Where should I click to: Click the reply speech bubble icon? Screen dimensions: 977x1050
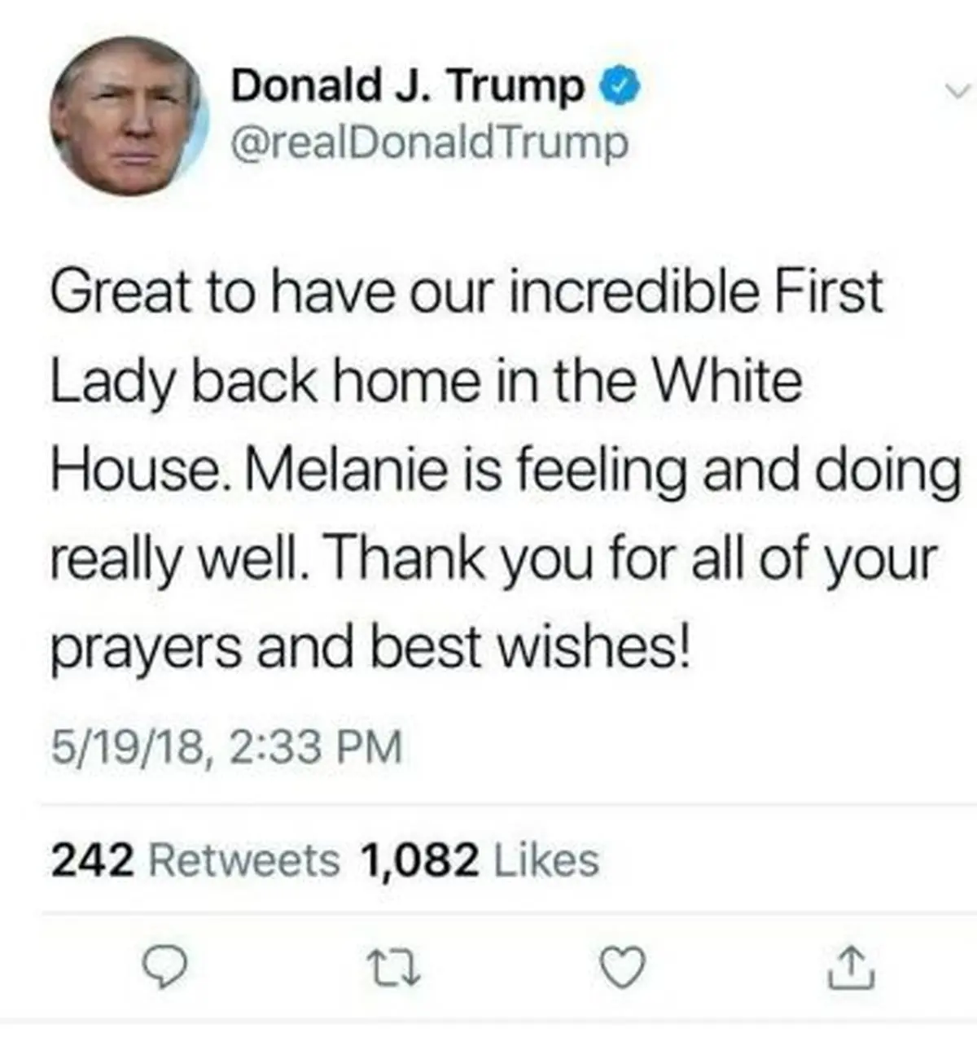pos(164,968)
